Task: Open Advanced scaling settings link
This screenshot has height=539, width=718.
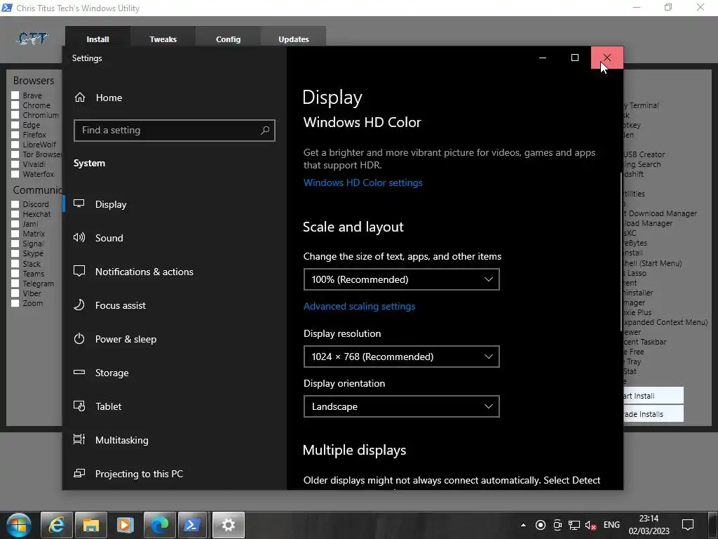Action: click(359, 306)
